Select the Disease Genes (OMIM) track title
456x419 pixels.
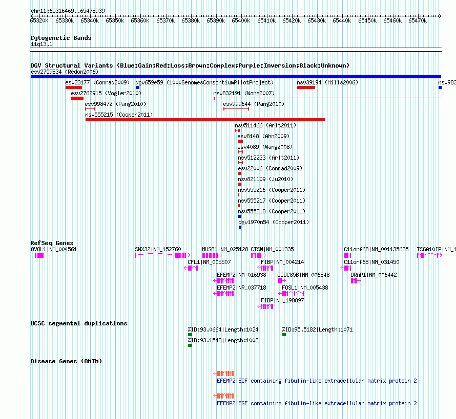(66, 361)
